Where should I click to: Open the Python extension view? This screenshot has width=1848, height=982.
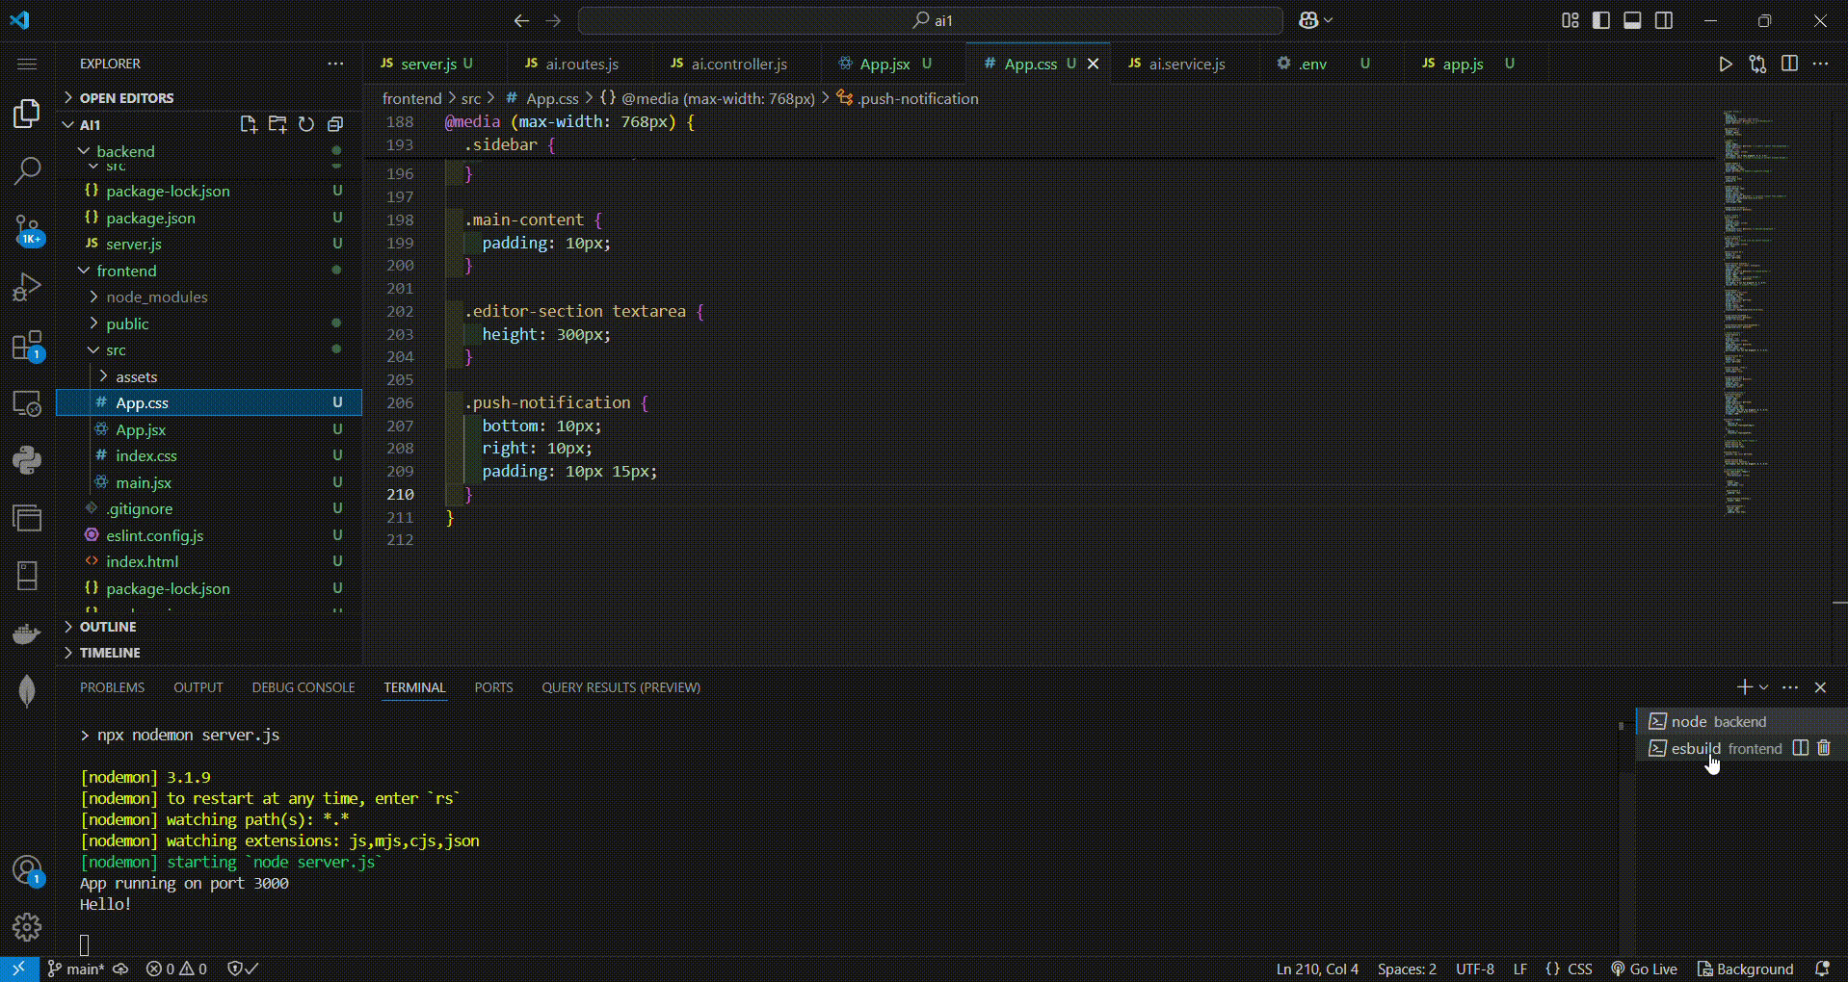(27, 460)
